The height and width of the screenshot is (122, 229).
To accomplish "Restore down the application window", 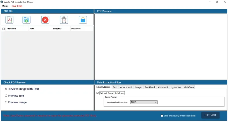I will (x=217, y=2).
